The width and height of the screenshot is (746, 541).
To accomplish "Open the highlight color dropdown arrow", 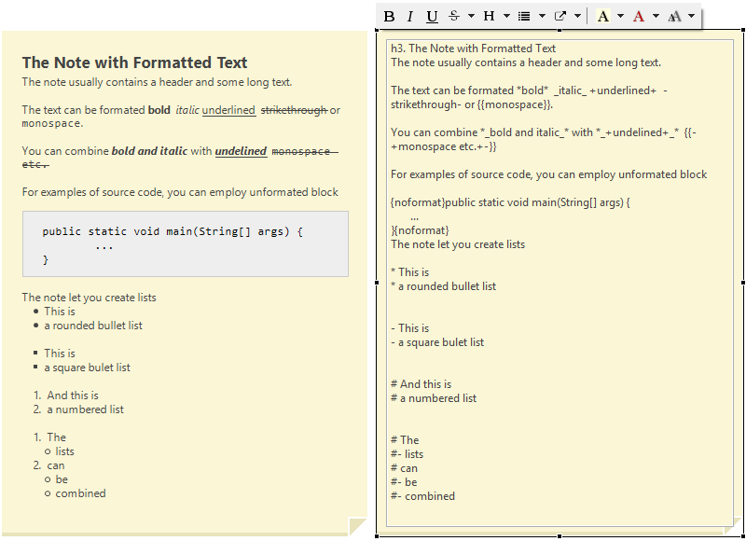I will (620, 16).
